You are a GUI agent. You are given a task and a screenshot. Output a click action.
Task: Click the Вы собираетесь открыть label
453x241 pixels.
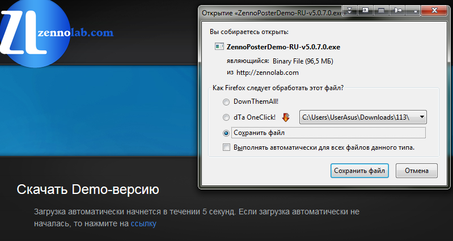pyautogui.click(x=249, y=32)
